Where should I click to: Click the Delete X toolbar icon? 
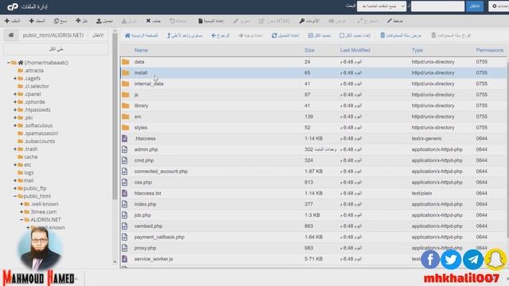(x=153, y=21)
